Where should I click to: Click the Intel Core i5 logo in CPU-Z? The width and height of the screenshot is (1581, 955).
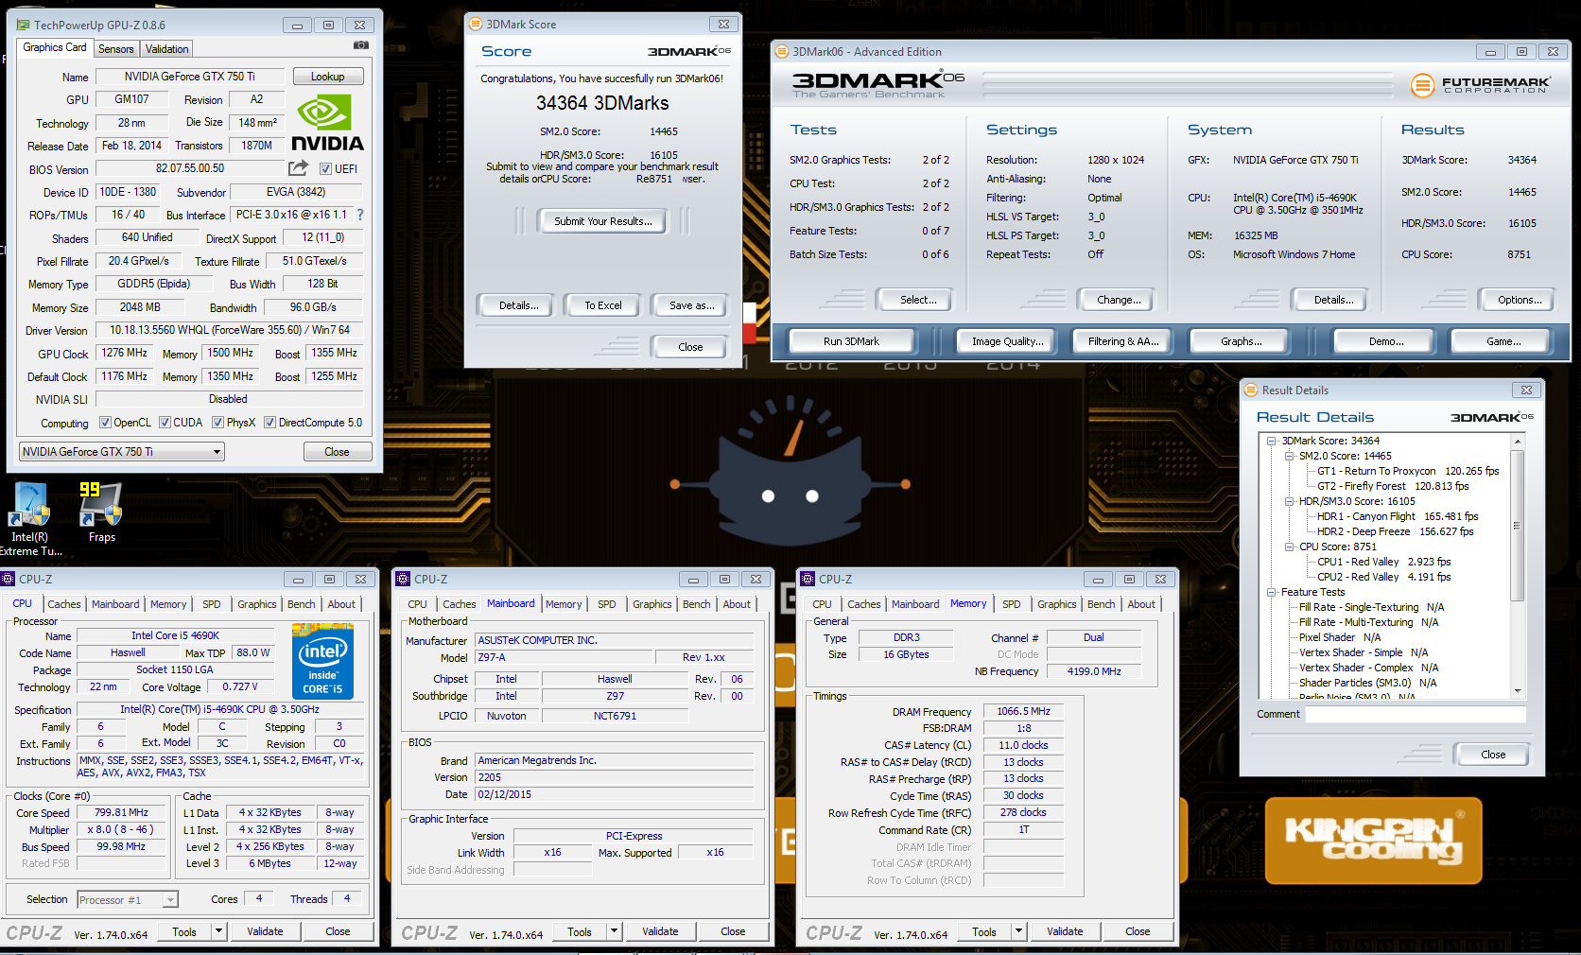[x=322, y=661]
